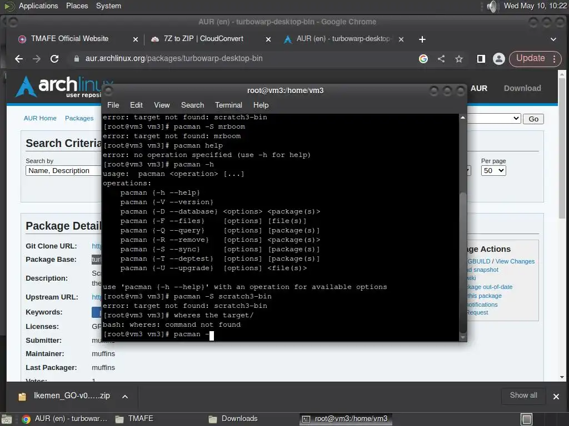The width and height of the screenshot is (569, 426).
Task: Close the downloads bar
Action: pyautogui.click(x=556, y=397)
